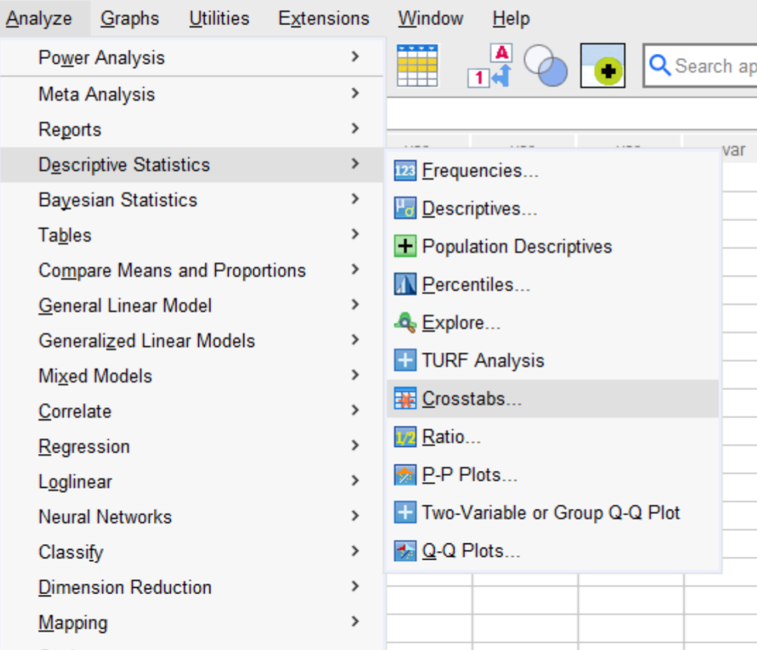The image size is (757, 650).
Task: Click the Q-Q Plots icon
Action: pyautogui.click(x=405, y=551)
